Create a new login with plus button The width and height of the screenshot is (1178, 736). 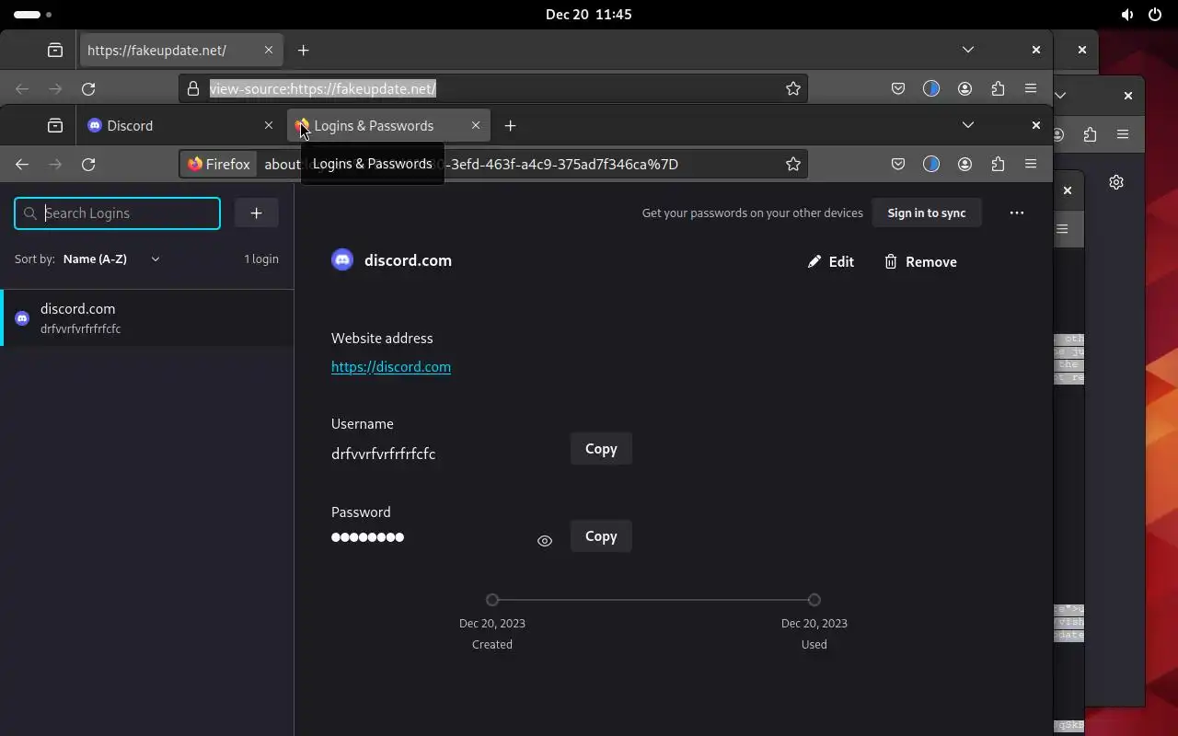[x=256, y=213]
